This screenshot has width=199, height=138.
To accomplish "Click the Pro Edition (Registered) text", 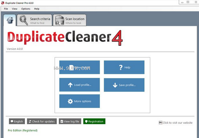I will point(22,130).
